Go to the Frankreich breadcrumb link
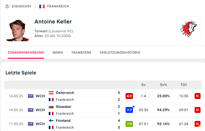This screenshot has height=131, width=205. pos(58,6)
